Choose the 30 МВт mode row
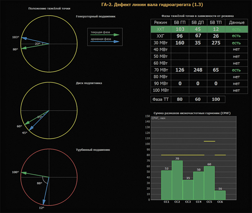The width and height of the screenshot is (252, 213). [x=161, y=43]
